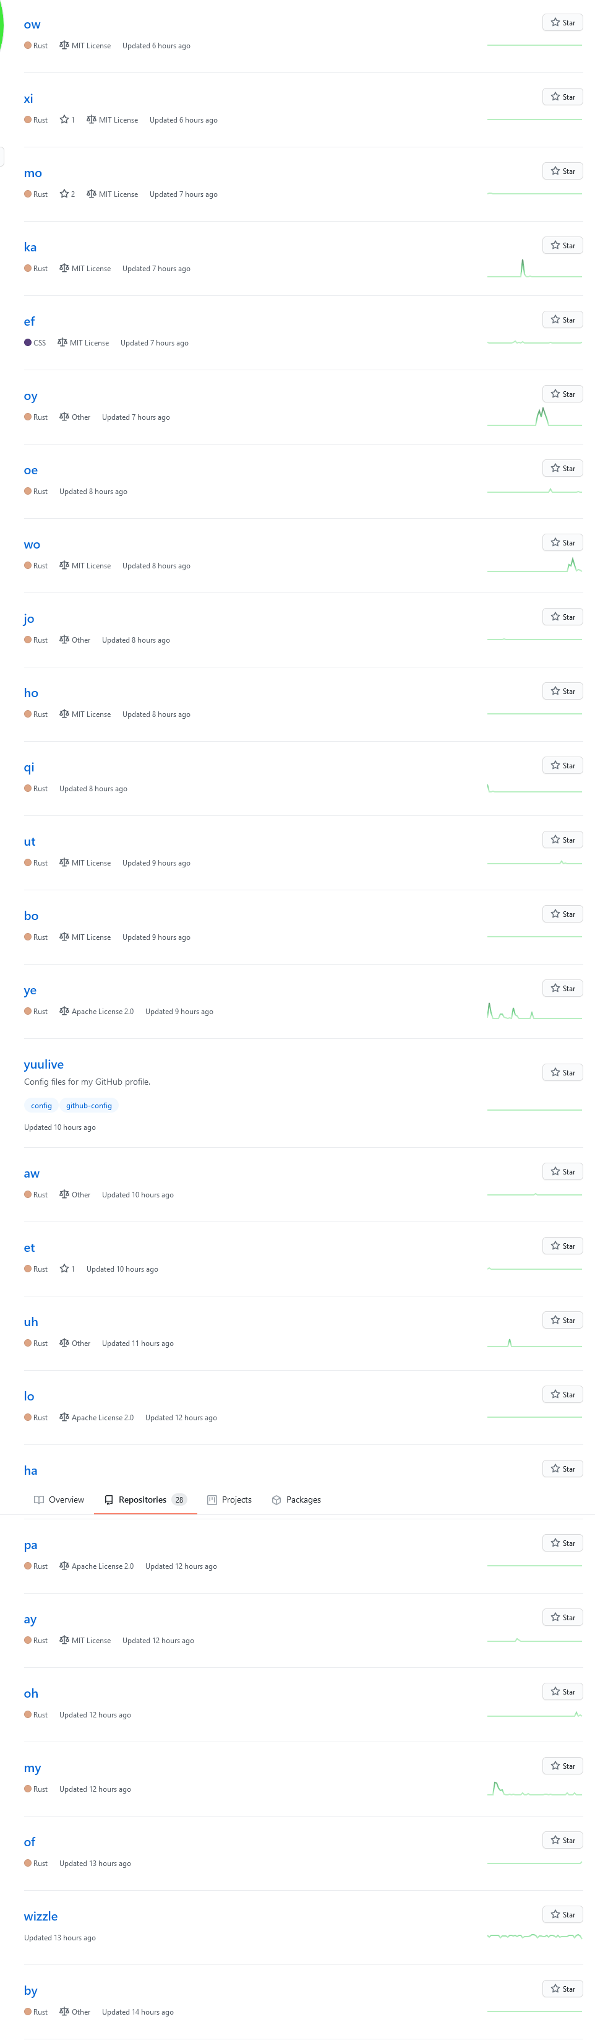Click the Packages tab cube icon
The width and height of the screenshot is (595, 2040).
[276, 1500]
